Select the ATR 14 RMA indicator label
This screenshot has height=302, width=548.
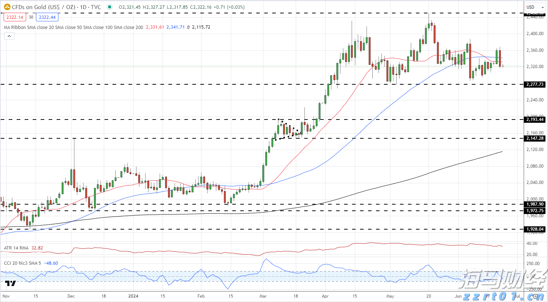click(16, 248)
